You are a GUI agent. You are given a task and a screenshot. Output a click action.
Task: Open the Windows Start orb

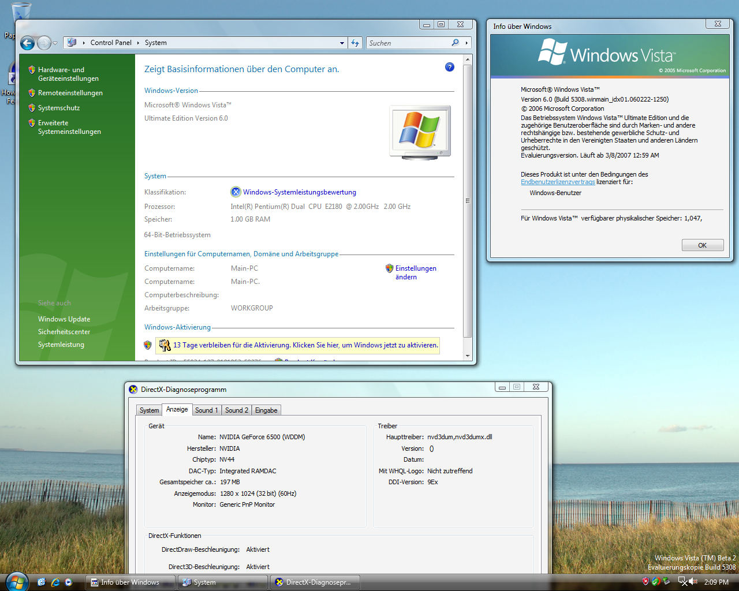[16, 581]
